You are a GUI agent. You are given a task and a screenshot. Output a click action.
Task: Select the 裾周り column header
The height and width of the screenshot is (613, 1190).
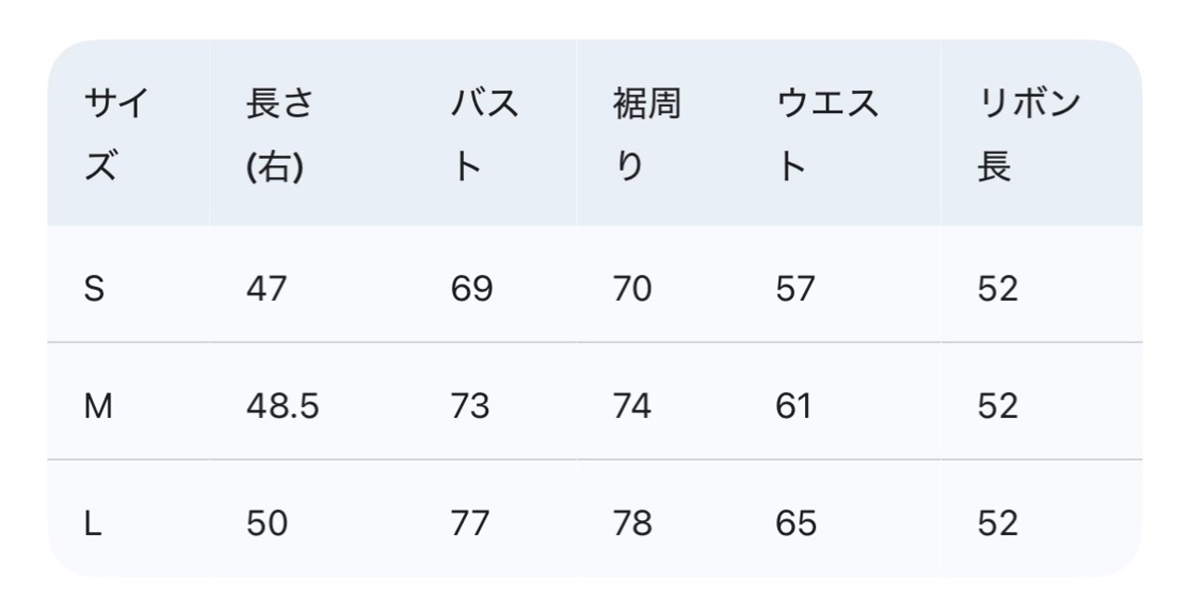point(646,136)
